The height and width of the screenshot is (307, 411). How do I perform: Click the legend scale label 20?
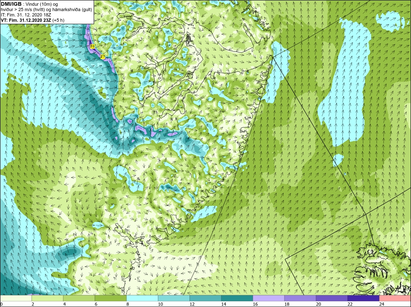coord(319,304)
